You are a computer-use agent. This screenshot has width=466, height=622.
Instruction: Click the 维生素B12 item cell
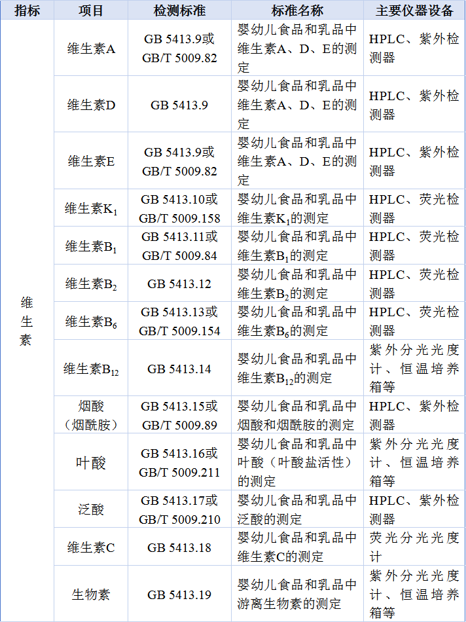91,368
